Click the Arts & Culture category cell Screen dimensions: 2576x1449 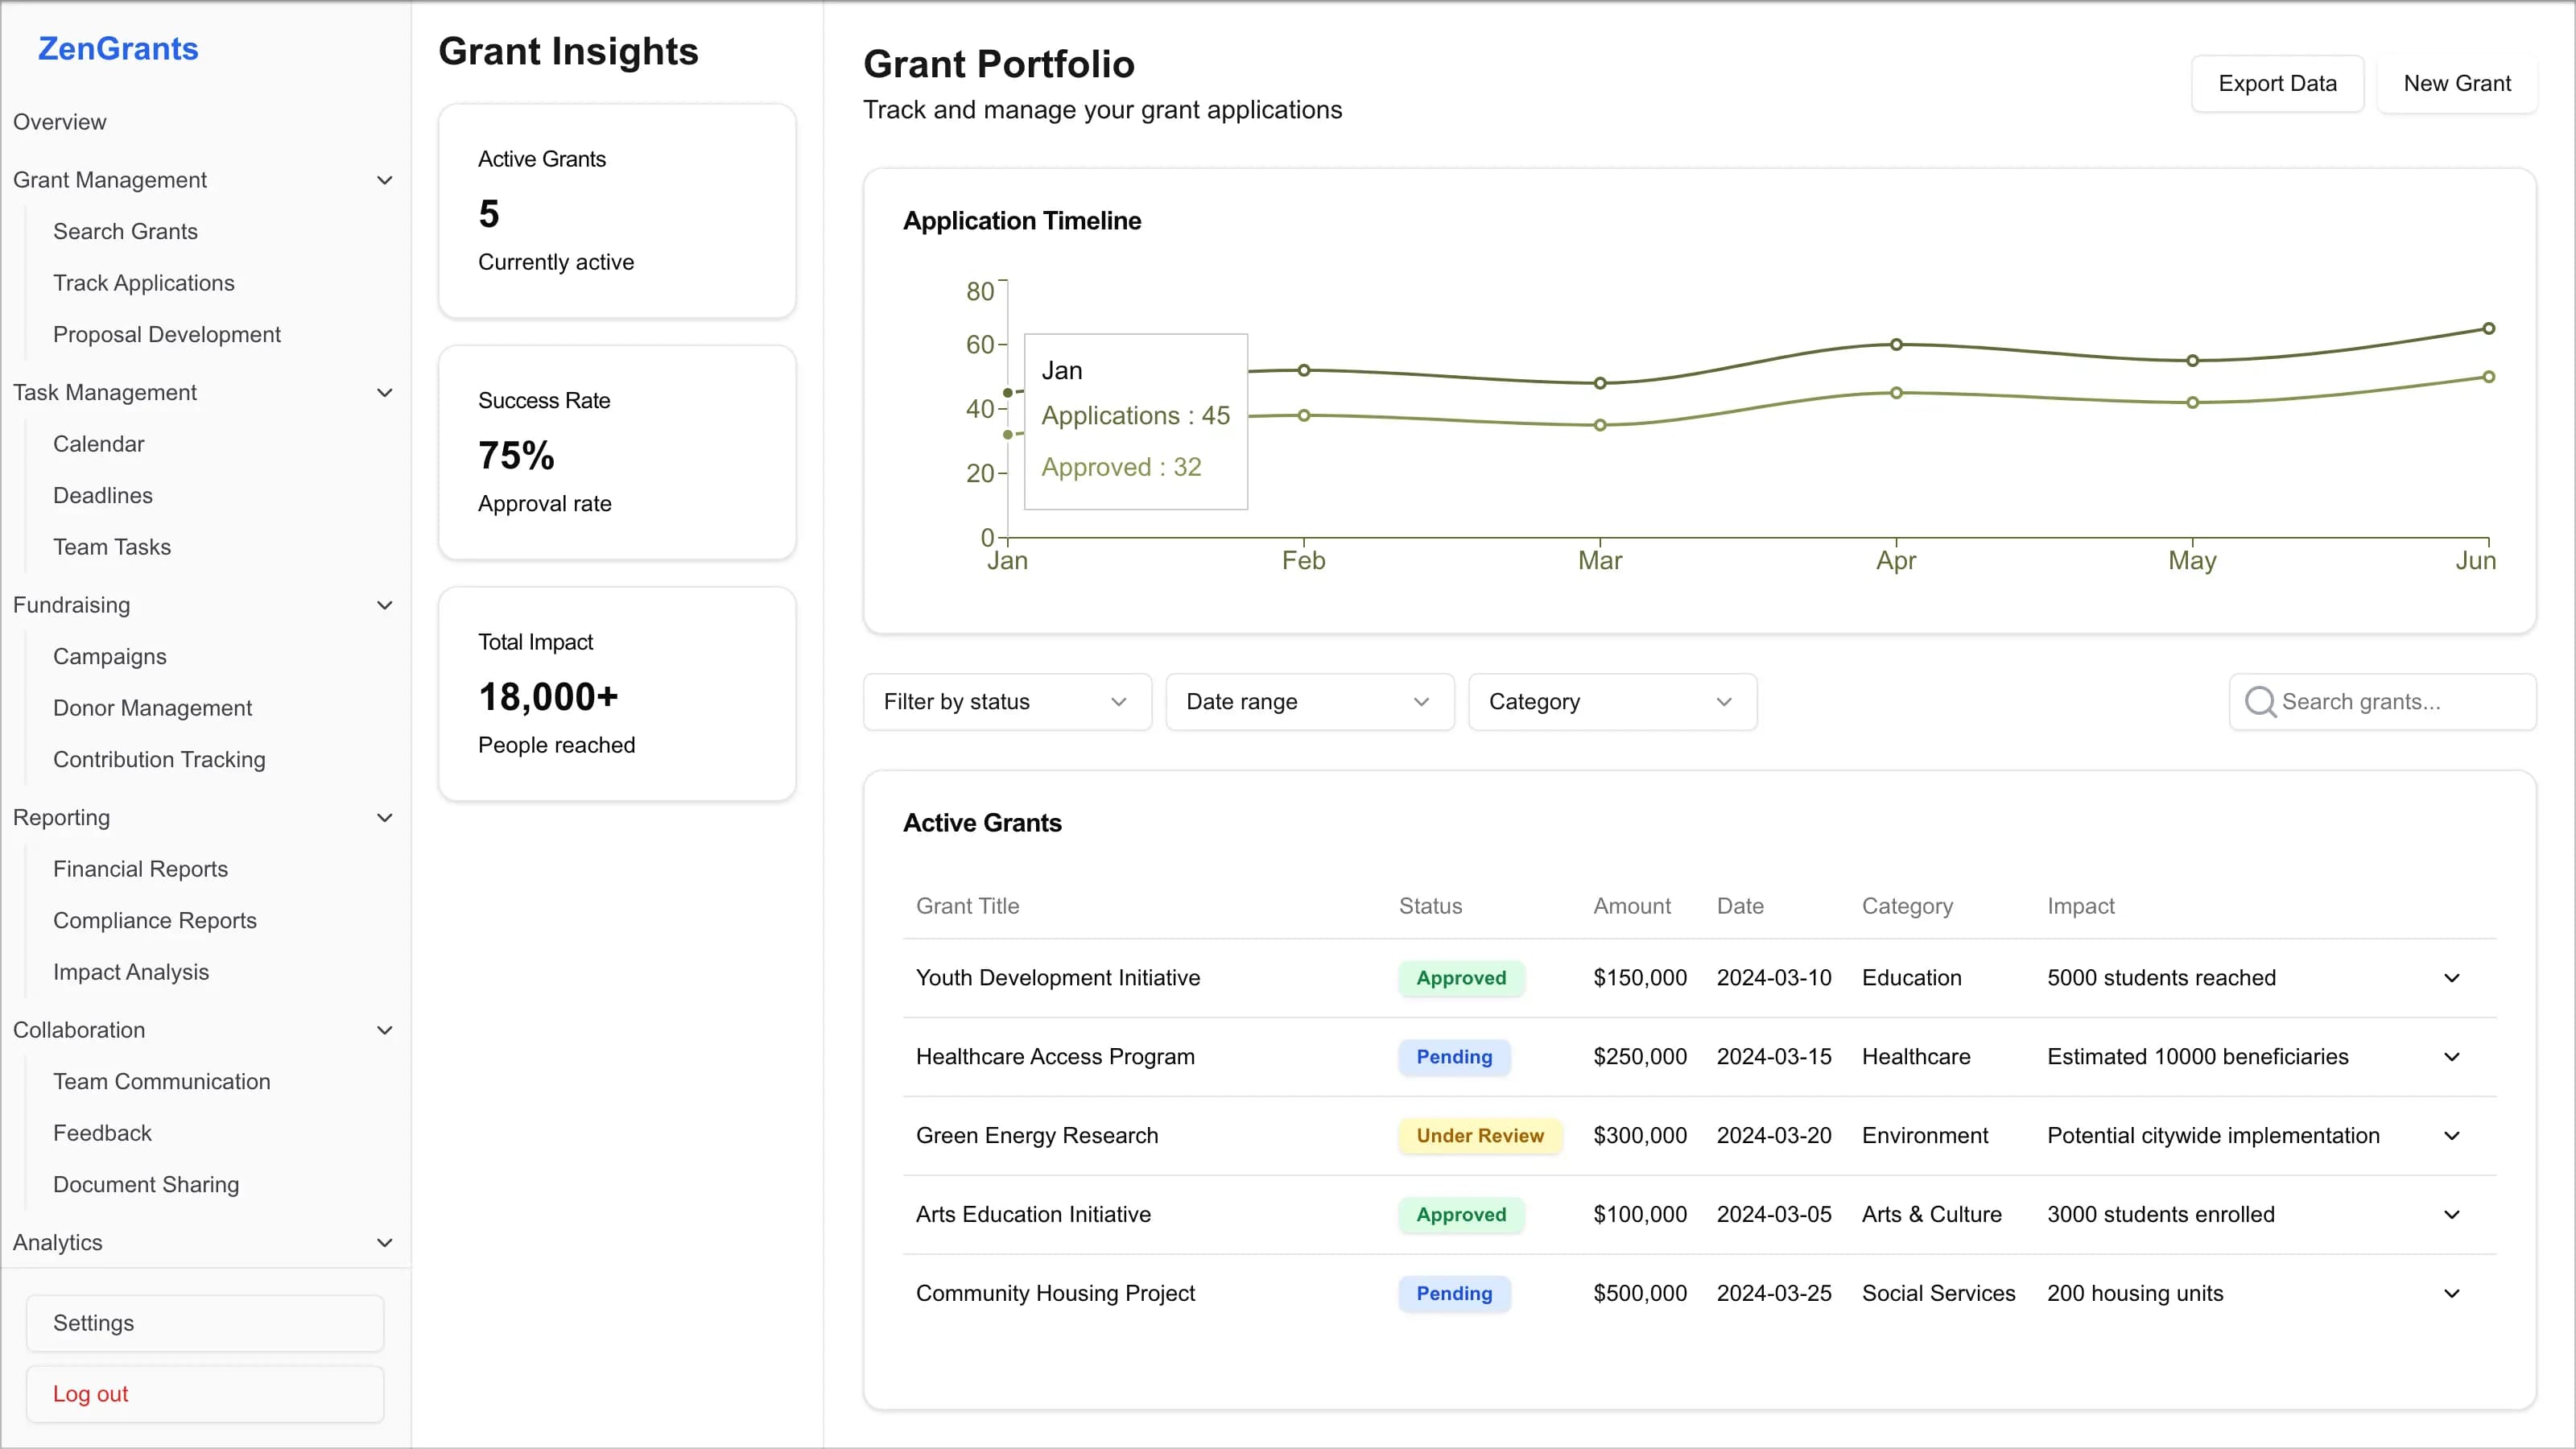point(1931,1215)
